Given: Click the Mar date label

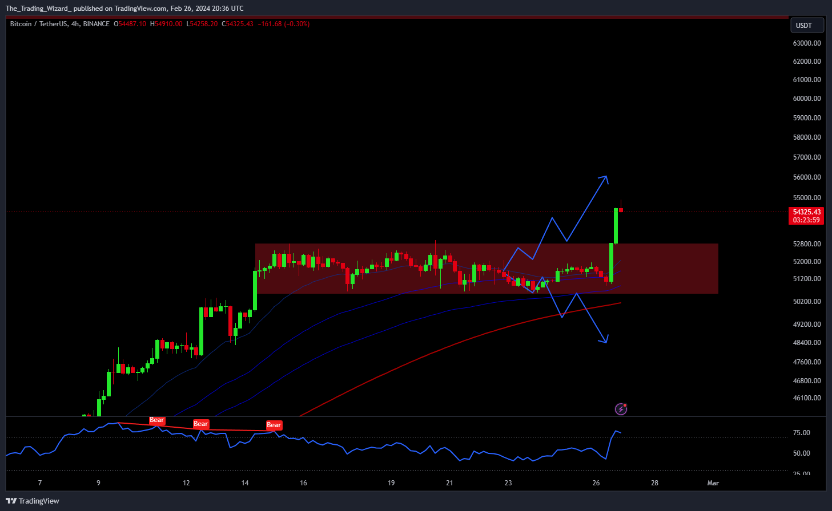Looking at the screenshot, I should [x=713, y=483].
